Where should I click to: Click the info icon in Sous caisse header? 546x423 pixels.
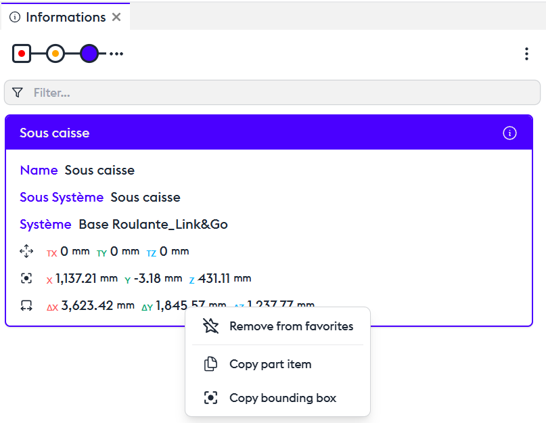pyautogui.click(x=509, y=133)
